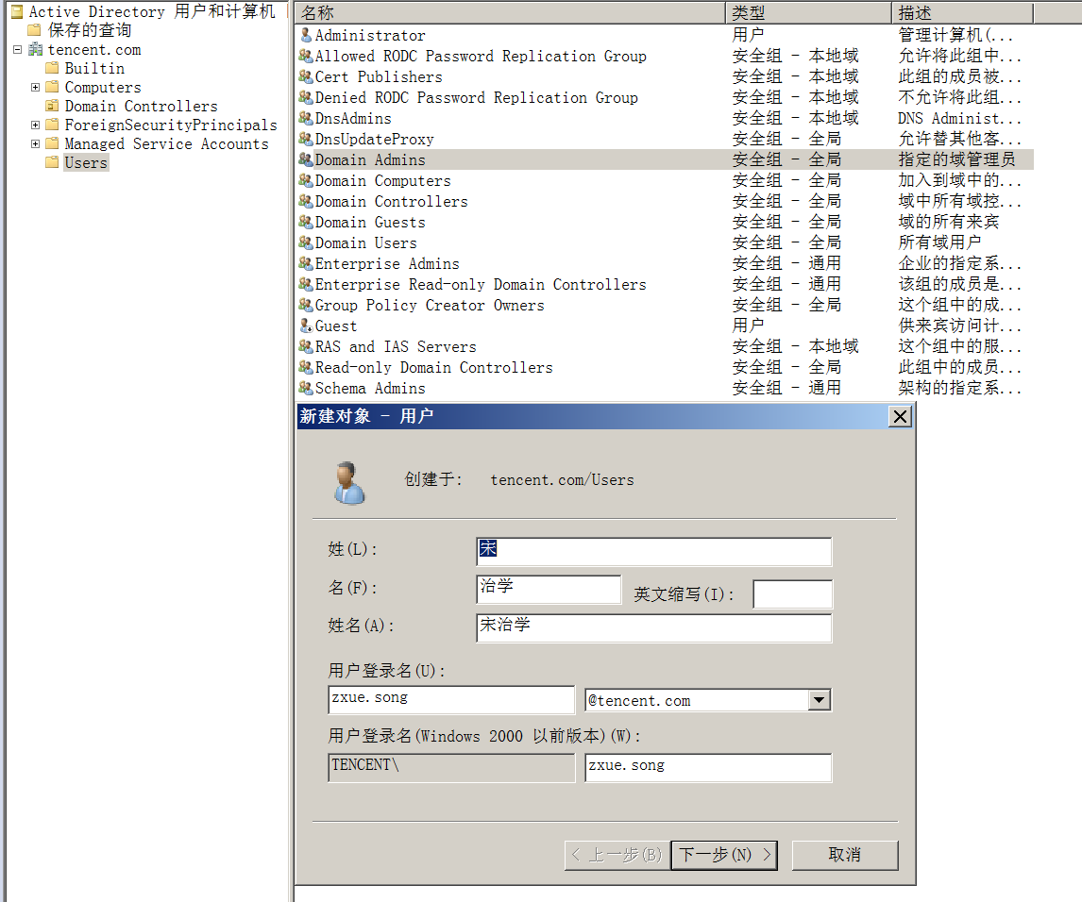Select Active Directory 用户和计算机 root node
The image size is (1082, 902).
coord(151,11)
